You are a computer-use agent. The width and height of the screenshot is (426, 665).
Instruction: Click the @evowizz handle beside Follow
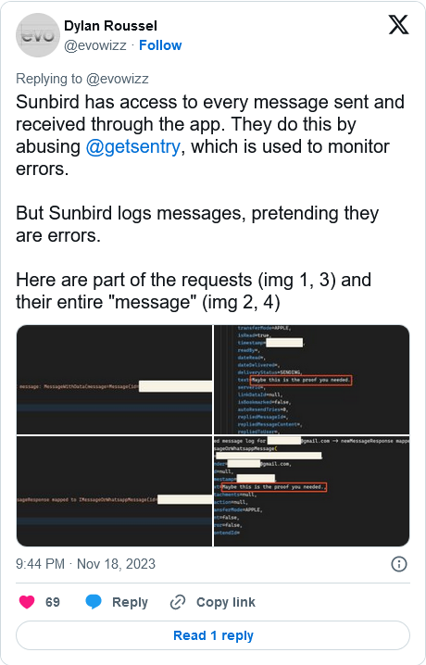coord(95,45)
